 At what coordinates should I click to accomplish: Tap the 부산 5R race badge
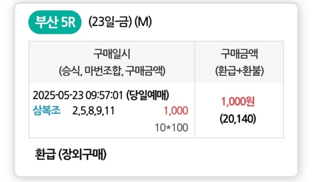(55, 22)
